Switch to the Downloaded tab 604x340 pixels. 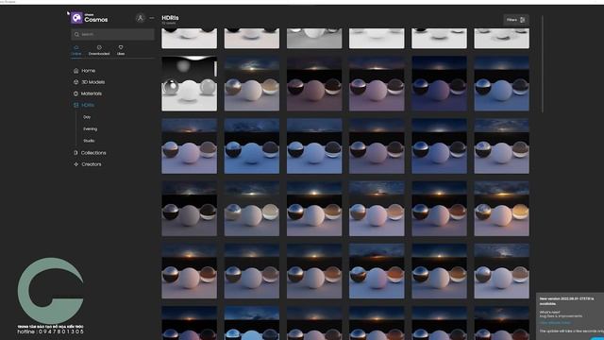click(99, 50)
